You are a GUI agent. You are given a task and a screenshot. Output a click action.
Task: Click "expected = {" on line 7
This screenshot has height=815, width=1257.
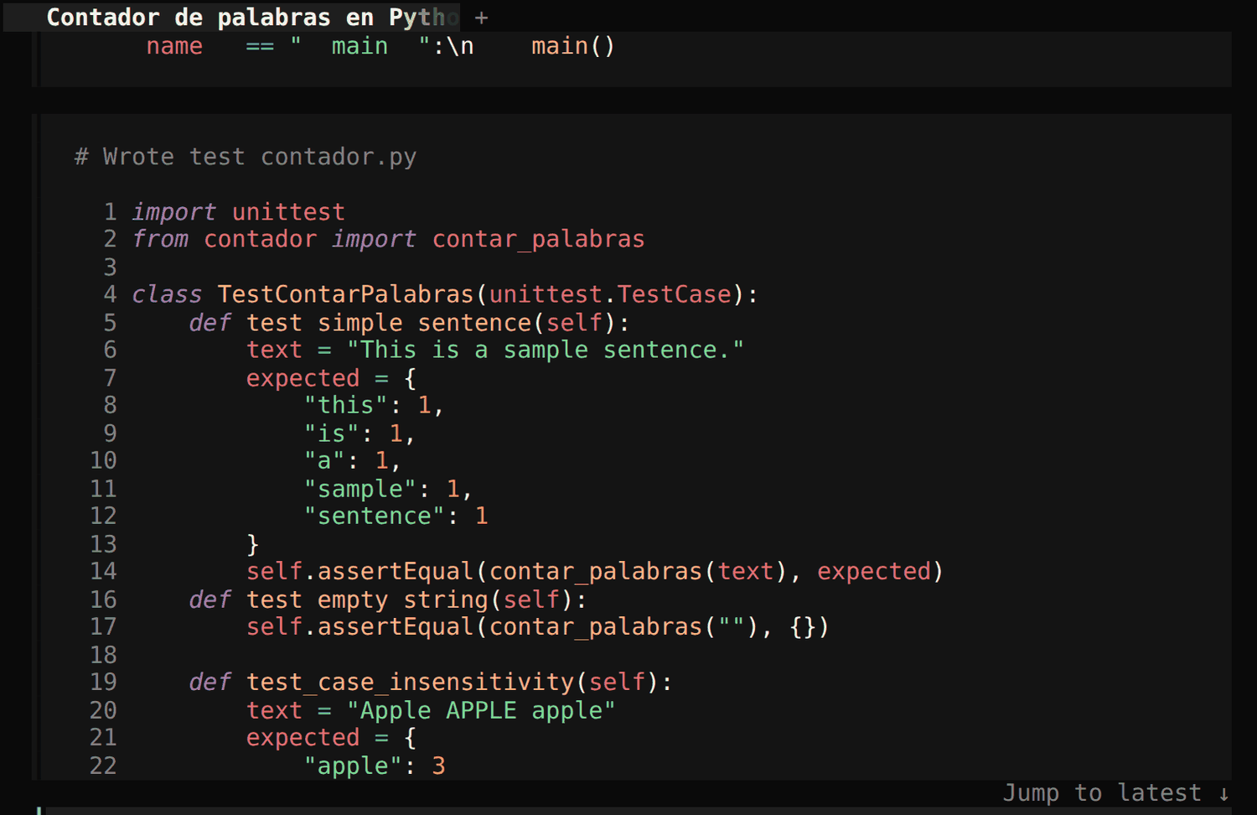331,378
